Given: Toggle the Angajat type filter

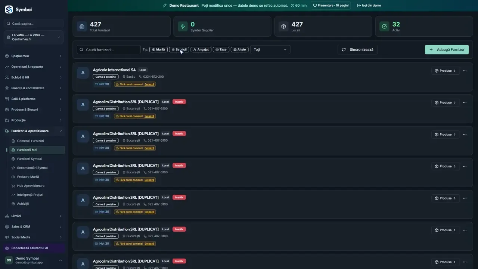Looking at the screenshot, I should (x=201, y=50).
